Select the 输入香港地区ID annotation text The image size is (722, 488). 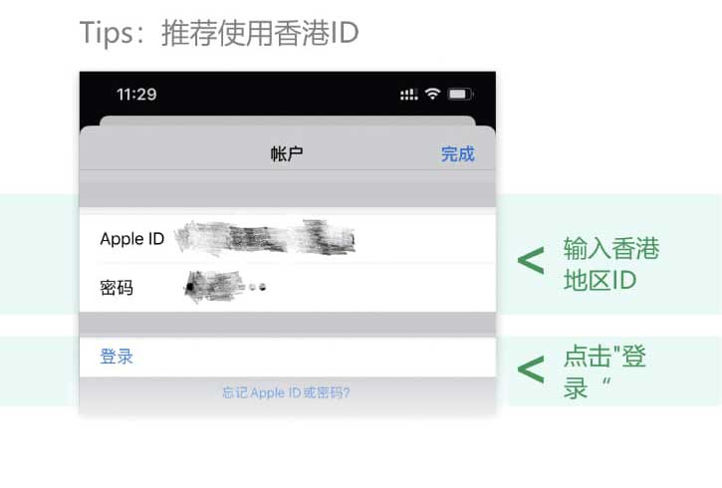tap(611, 264)
